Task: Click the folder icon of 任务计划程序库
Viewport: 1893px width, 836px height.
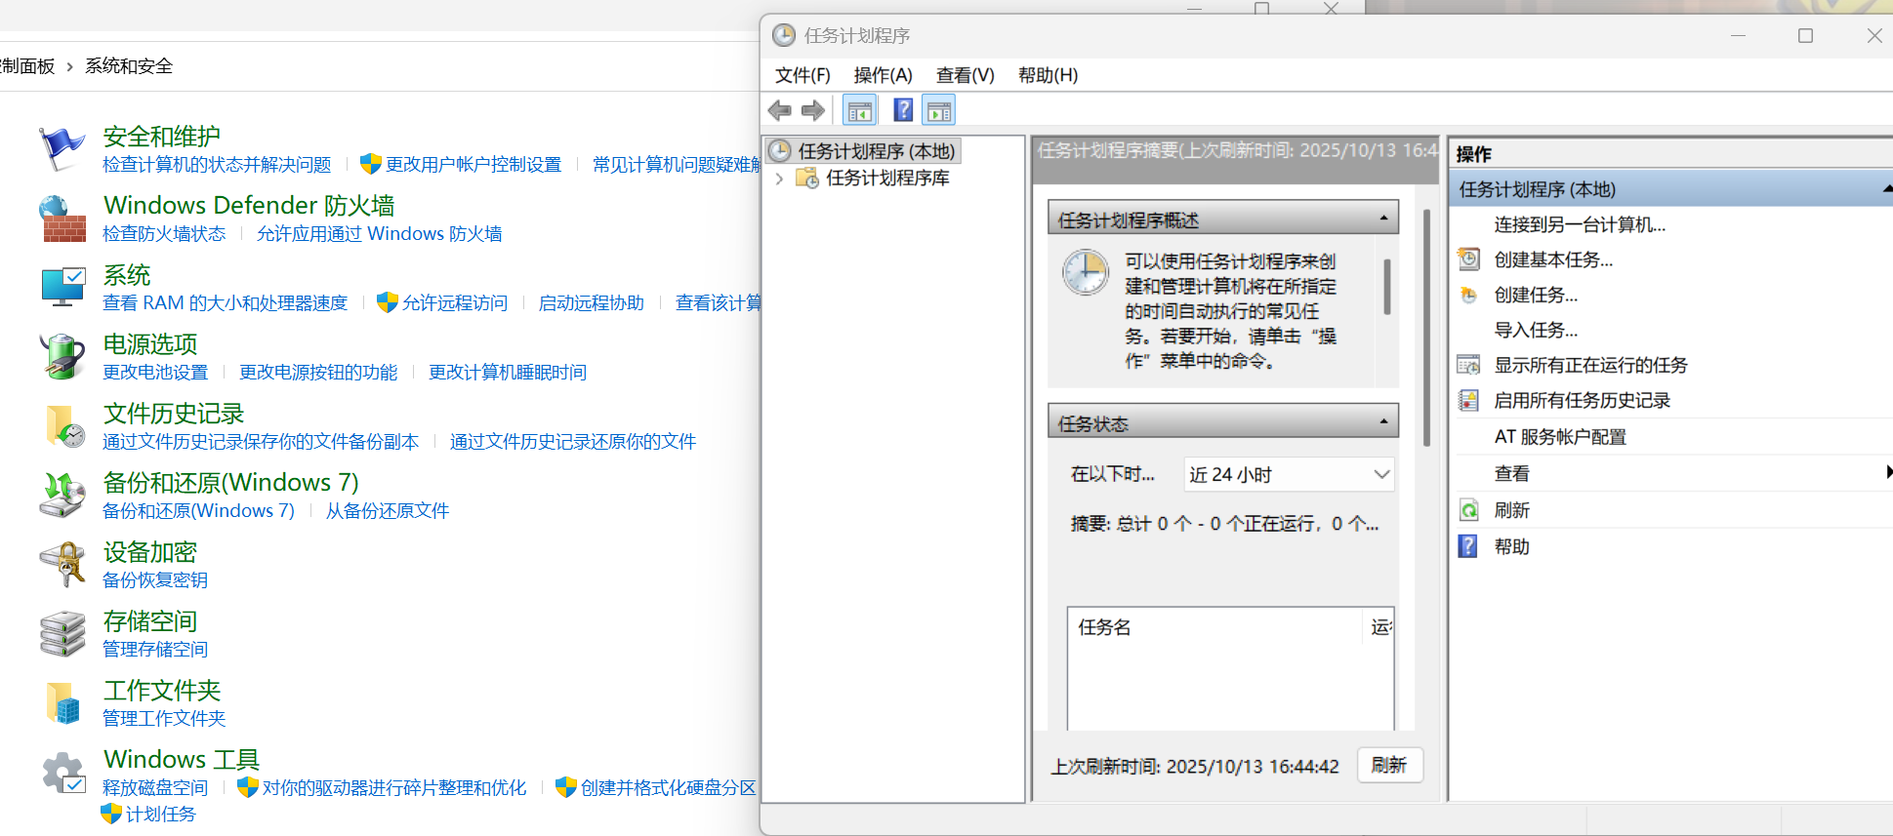Action: pos(807,179)
